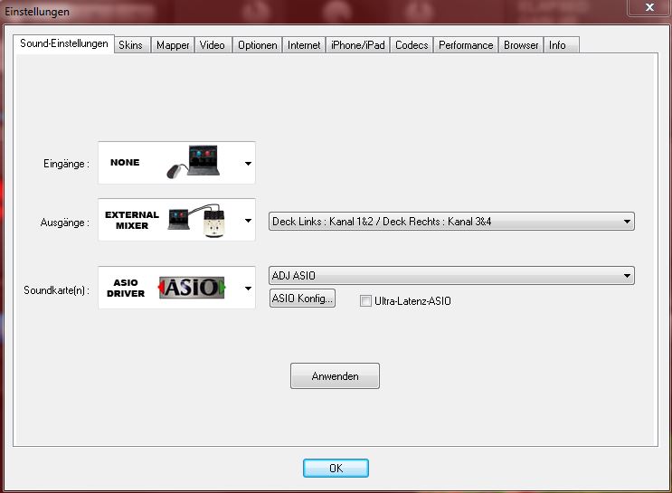Open the Info tab
Screen dimensions: 672x493
(x=561, y=45)
